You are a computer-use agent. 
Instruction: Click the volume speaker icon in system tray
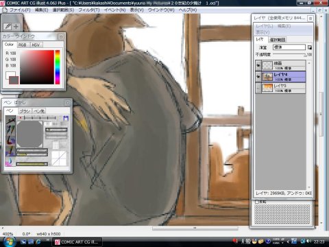[309, 242]
